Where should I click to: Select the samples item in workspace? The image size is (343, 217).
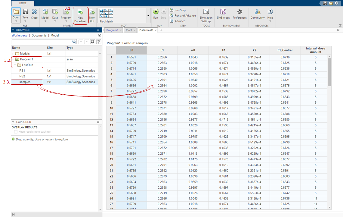25,82
